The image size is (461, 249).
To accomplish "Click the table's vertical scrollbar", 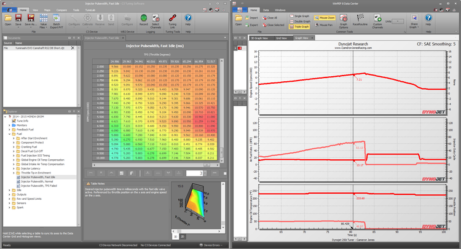I will 222,110.
